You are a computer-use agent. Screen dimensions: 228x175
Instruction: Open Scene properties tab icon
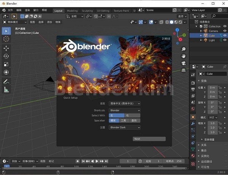click(193, 102)
